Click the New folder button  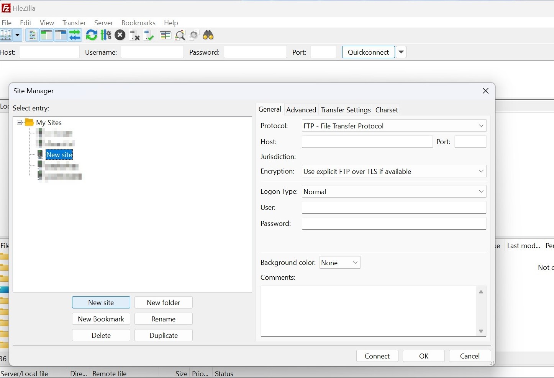click(x=164, y=303)
